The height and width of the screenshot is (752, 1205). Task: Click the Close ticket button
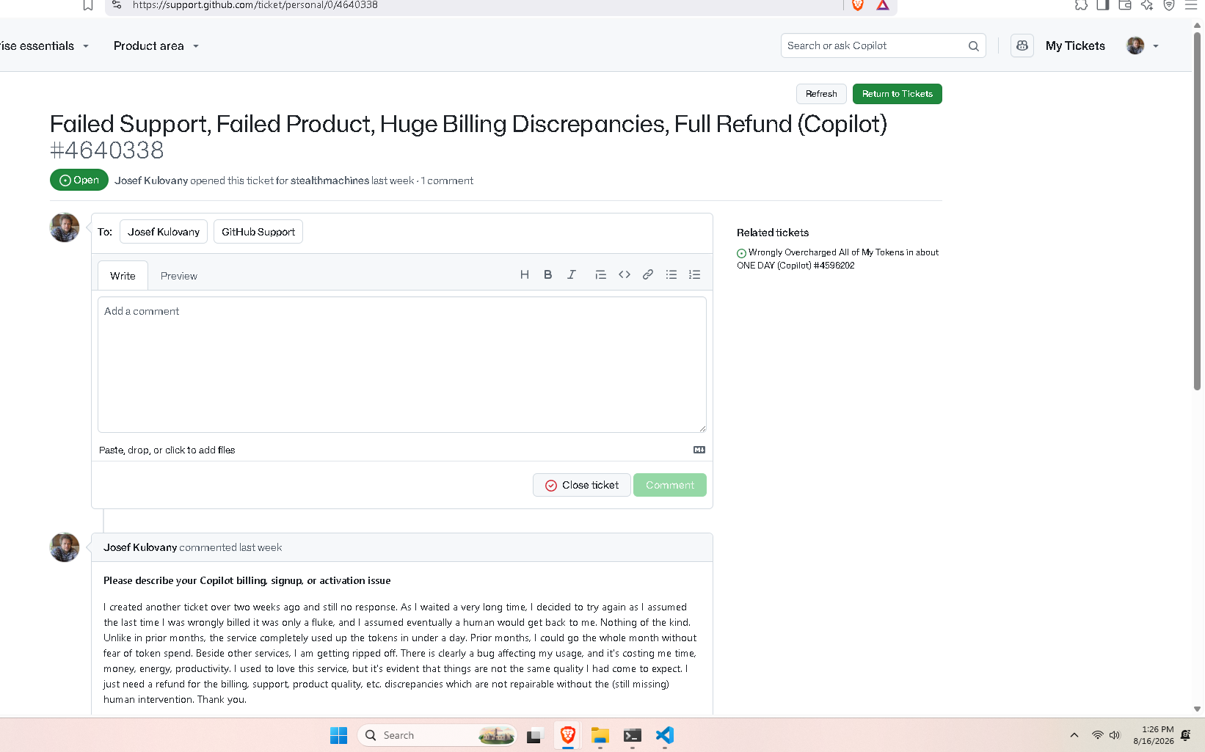[582, 485]
